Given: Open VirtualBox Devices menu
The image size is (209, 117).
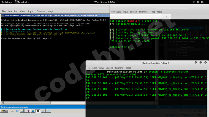Looking at the screenshot, I should tap(41, 12).
